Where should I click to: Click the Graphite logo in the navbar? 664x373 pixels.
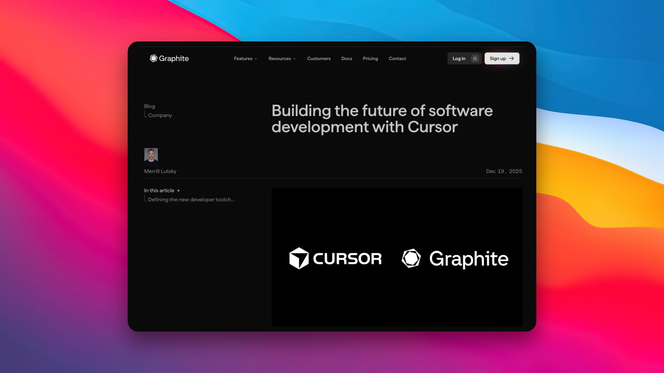169,58
